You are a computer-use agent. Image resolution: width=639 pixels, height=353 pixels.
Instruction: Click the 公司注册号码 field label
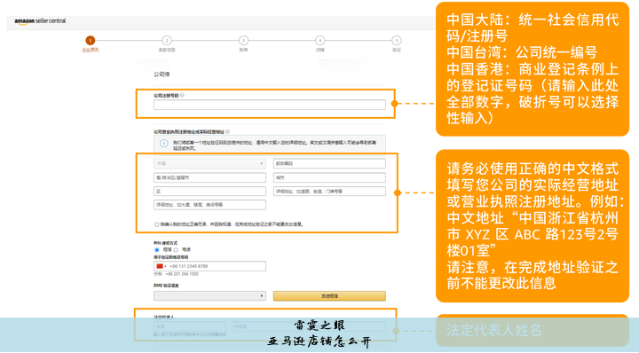pyautogui.click(x=166, y=95)
